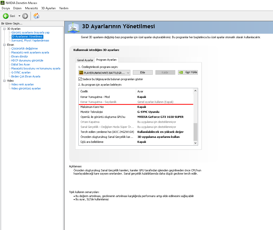
Task: Open the Masaüstü menu
Action: [31, 8]
